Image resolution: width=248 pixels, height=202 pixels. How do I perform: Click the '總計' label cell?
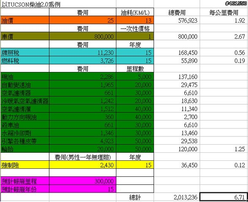tap(135, 197)
